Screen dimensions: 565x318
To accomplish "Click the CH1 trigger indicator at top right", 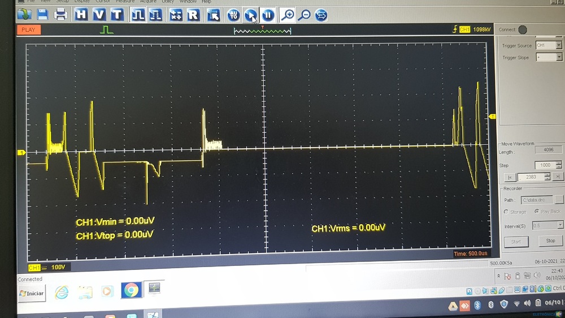I will 464,29.
